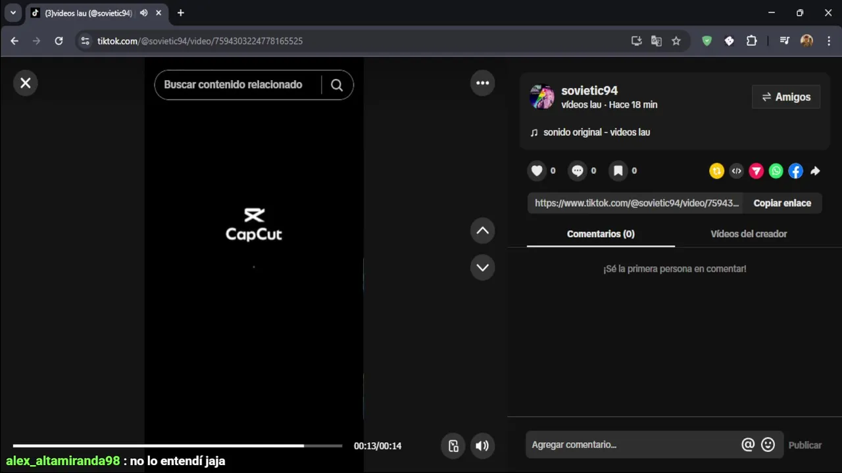Viewport: 842px width, 473px height.
Task: Open sovietic94 profile avatar
Action: (542, 97)
